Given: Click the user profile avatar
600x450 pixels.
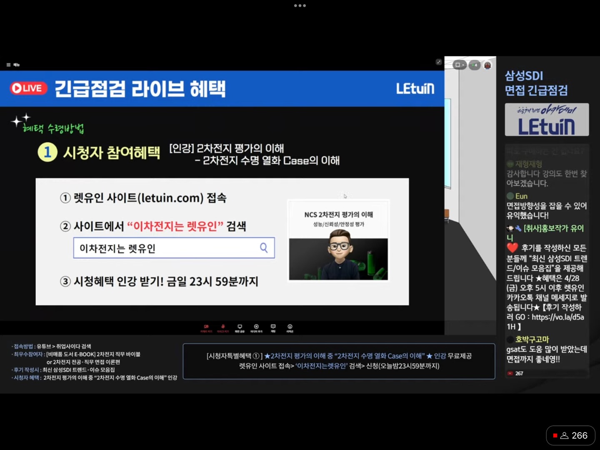Looking at the screenshot, I should coord(487,65).
